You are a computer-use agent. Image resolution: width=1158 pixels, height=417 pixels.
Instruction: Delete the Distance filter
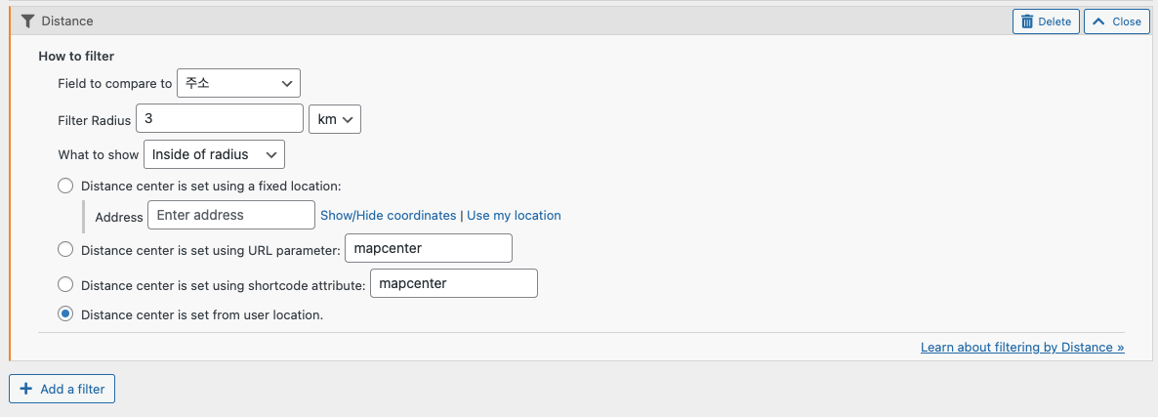coord(1047,21)
